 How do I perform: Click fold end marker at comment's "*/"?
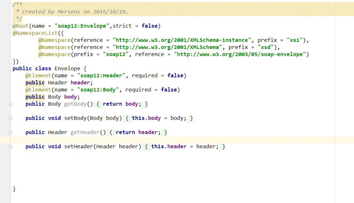[x=10, y=19]
